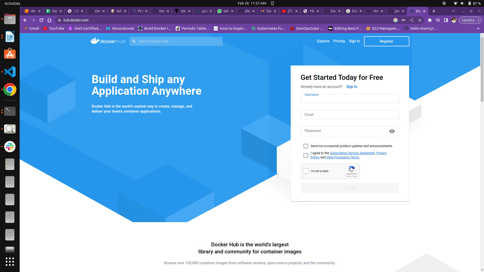484x272 pixels.
Task: Open the media controls icon in toolbar
Action: click(438, 20)
